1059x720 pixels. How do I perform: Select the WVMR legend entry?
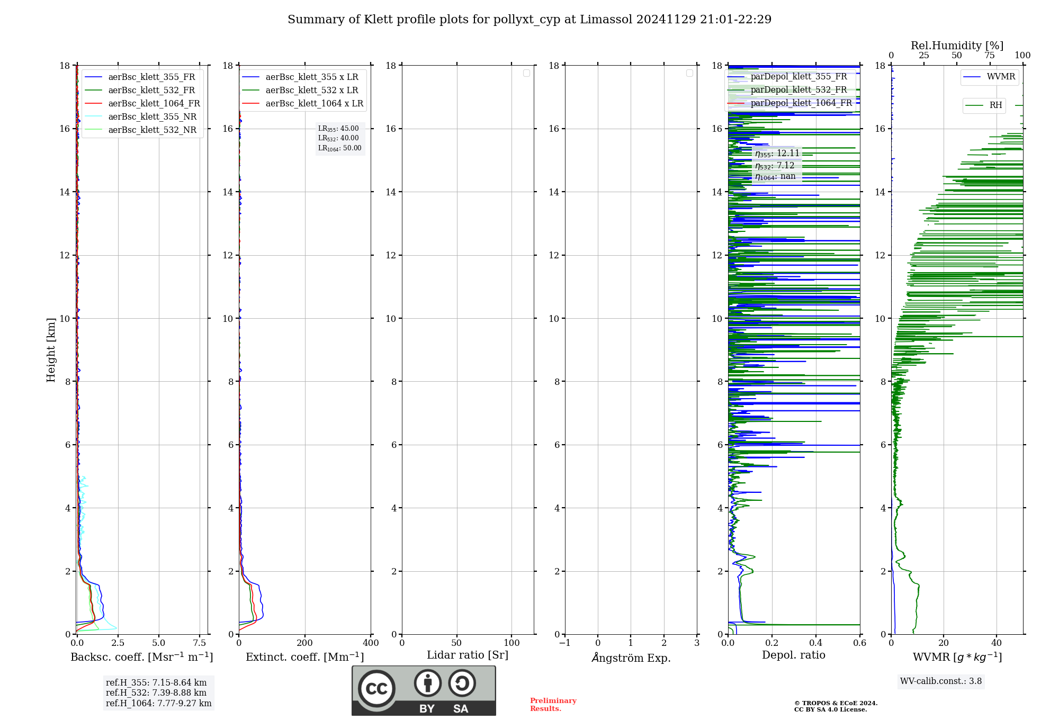pos(990,77)
